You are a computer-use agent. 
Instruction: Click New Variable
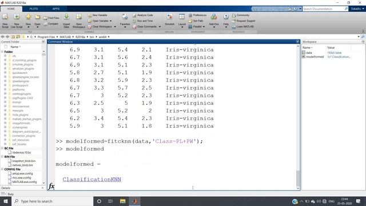98,15
